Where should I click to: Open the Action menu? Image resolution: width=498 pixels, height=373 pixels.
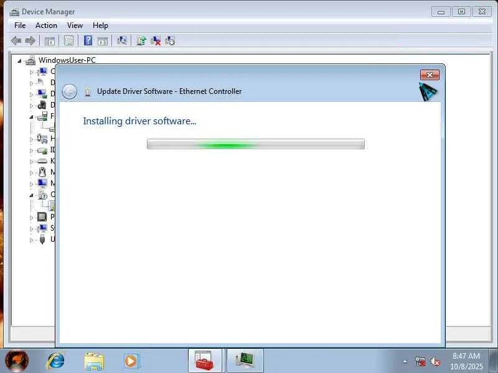[x=46, y=25]
